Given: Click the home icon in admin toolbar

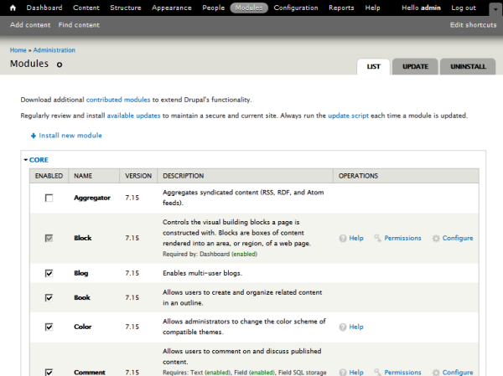Looking at the screenshot, I should [13, 8].
